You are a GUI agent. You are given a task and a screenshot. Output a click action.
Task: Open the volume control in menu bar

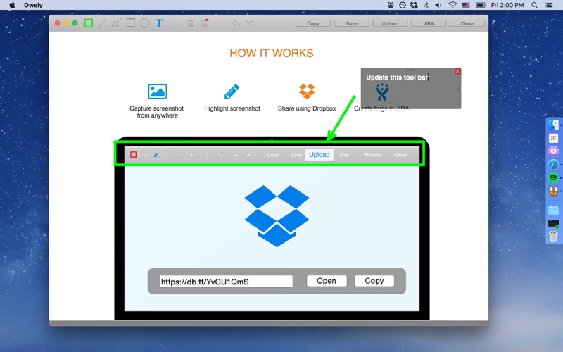[438, 5]
